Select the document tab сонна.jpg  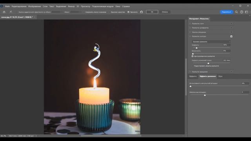(17, 17)
